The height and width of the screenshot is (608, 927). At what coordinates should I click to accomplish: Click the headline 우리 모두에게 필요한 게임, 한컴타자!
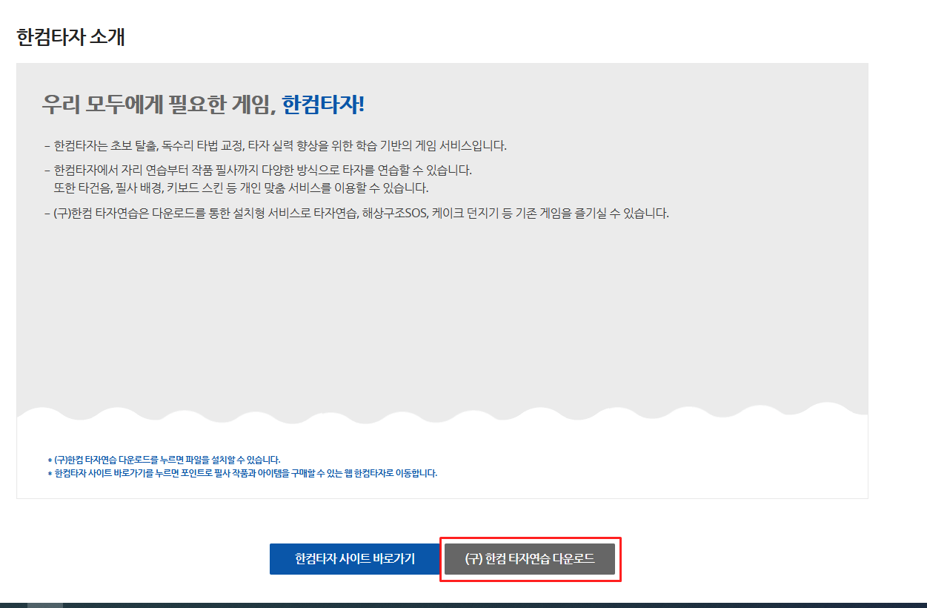click(x=204, y=105)
